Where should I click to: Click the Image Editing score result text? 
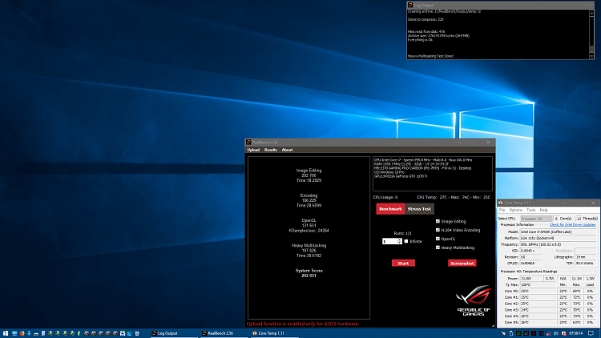pos(309,175)
